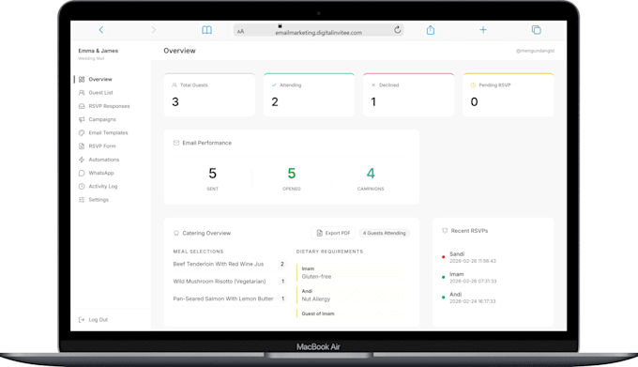
Task: Click the RSVP Responses inbox icon
Action: [82, 106]
